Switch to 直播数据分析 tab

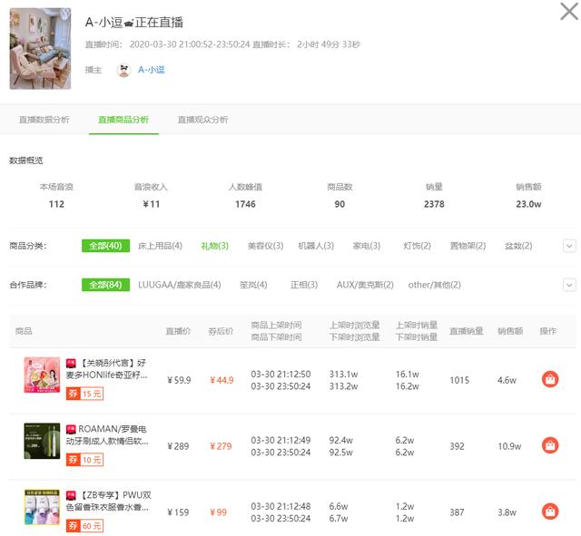tap(44, 120)
